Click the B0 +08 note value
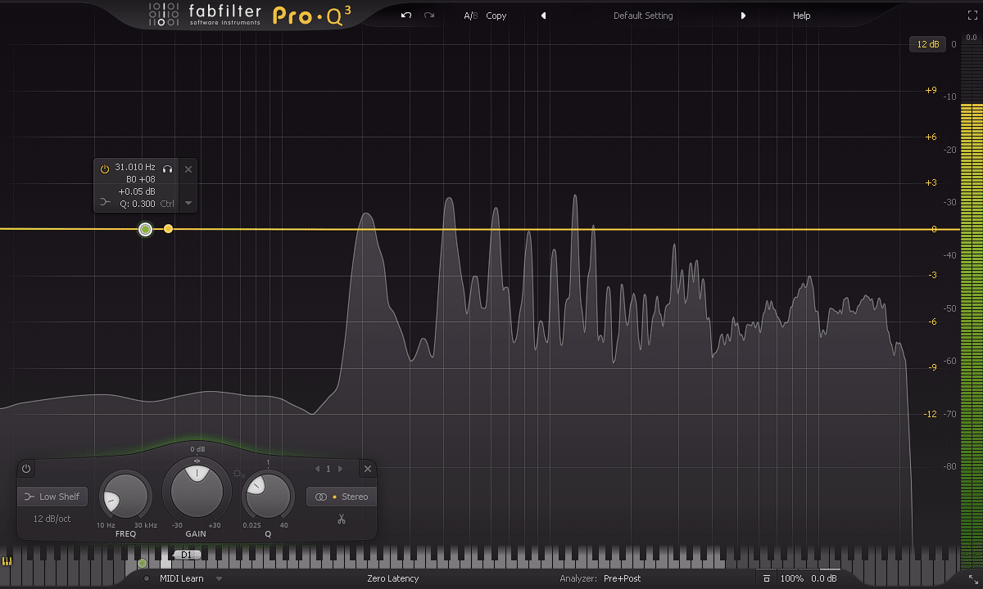 pyautogui.click(x=141, y=179)
